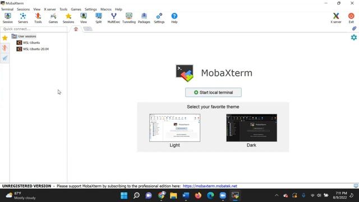Open the mobaxterm.mobatek.net link
This screenshot has height=202, width=359.
click(210, 186)
